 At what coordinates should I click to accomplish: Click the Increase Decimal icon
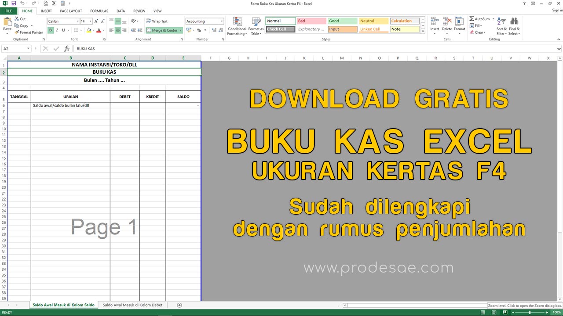point(214,30)
